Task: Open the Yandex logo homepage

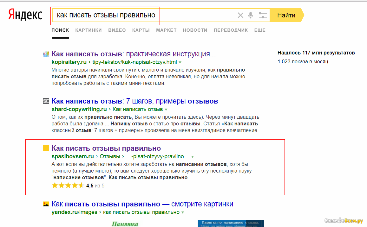Action: [25, 15]
